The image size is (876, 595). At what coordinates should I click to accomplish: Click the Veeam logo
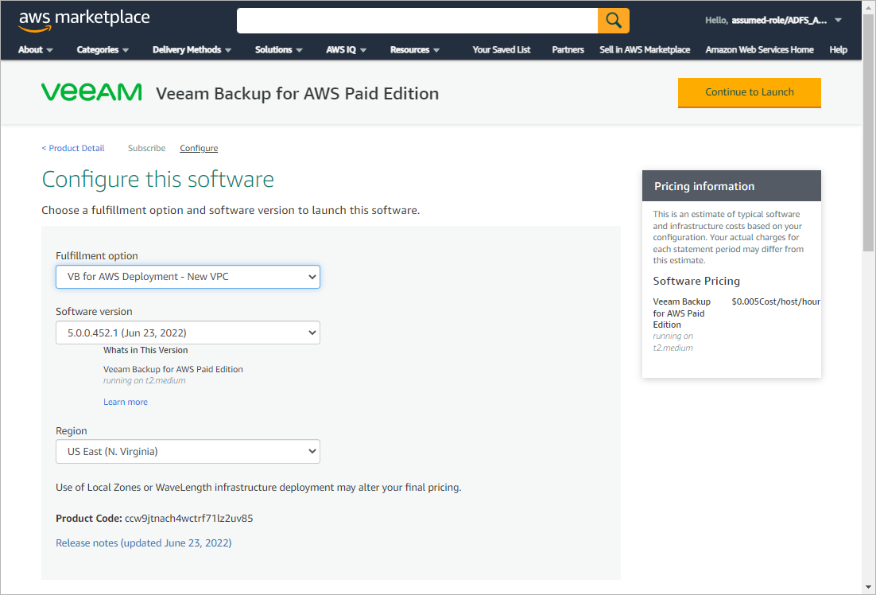[91, 93]
